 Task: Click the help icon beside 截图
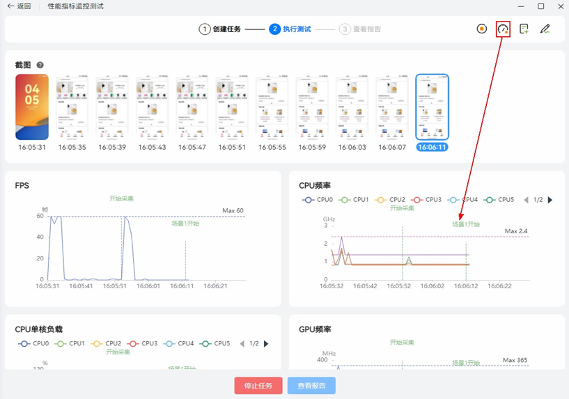pyautogui.click(x=40, y=65)
